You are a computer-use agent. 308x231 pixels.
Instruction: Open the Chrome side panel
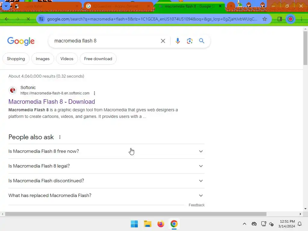tap(279, 19)
